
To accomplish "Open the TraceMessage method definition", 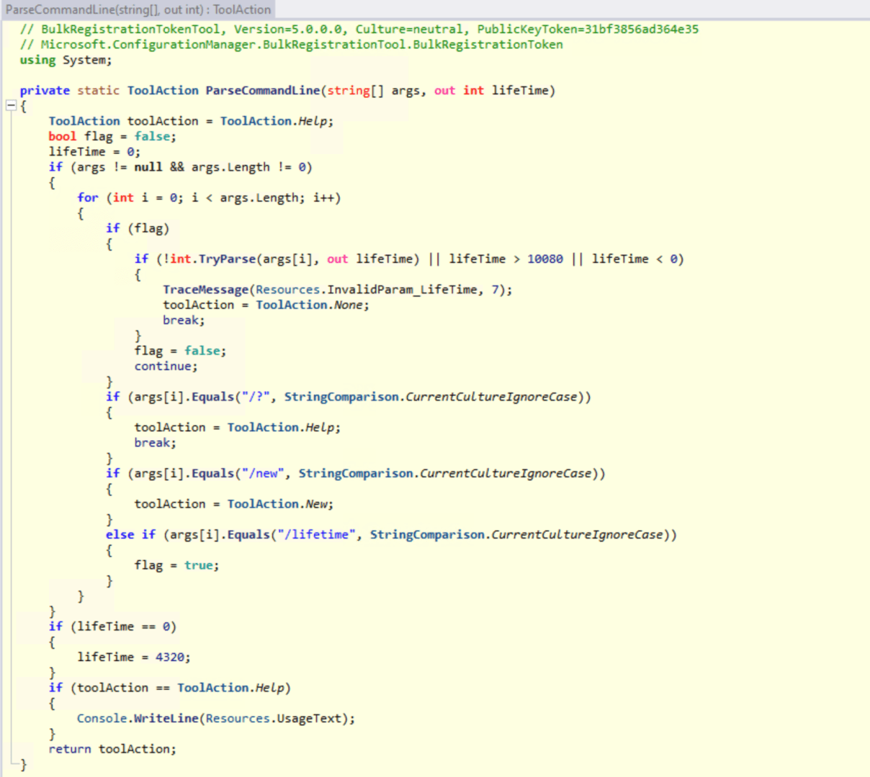I will coord(205,289).
